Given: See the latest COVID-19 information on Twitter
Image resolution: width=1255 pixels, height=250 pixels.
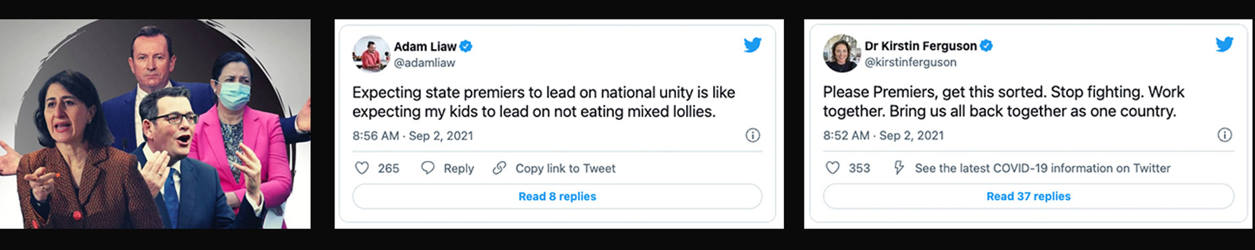Looking at the screenshot, I should point(1042,168).
